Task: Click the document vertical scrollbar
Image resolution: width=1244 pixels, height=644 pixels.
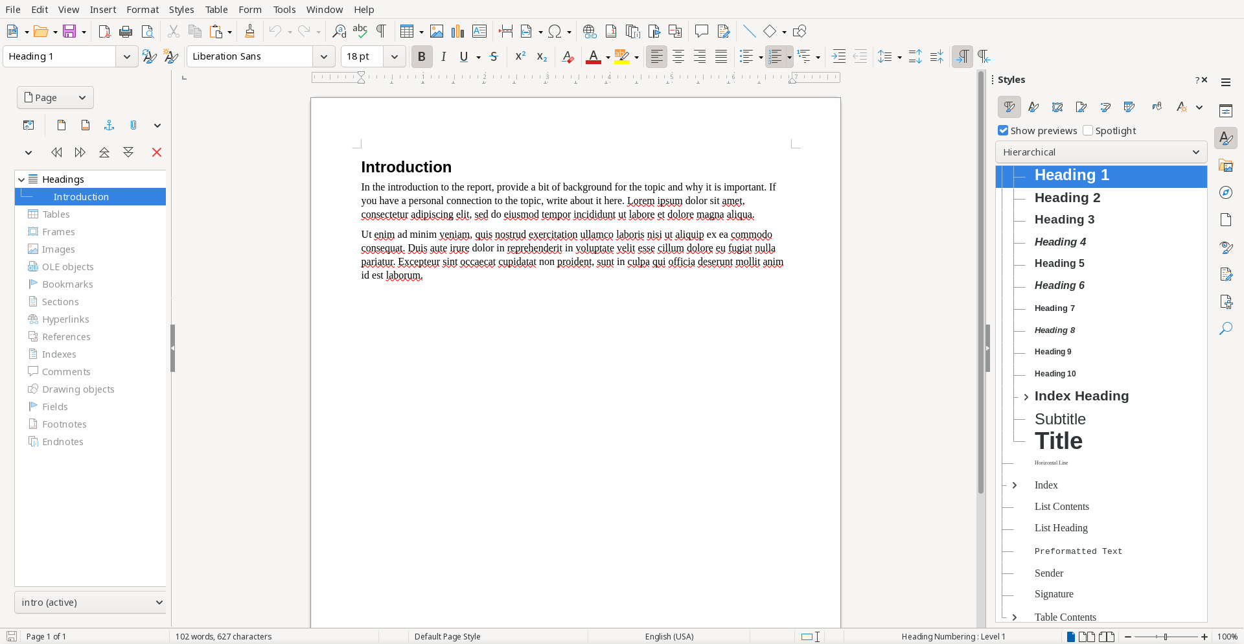Action: (x=981, y=282)
